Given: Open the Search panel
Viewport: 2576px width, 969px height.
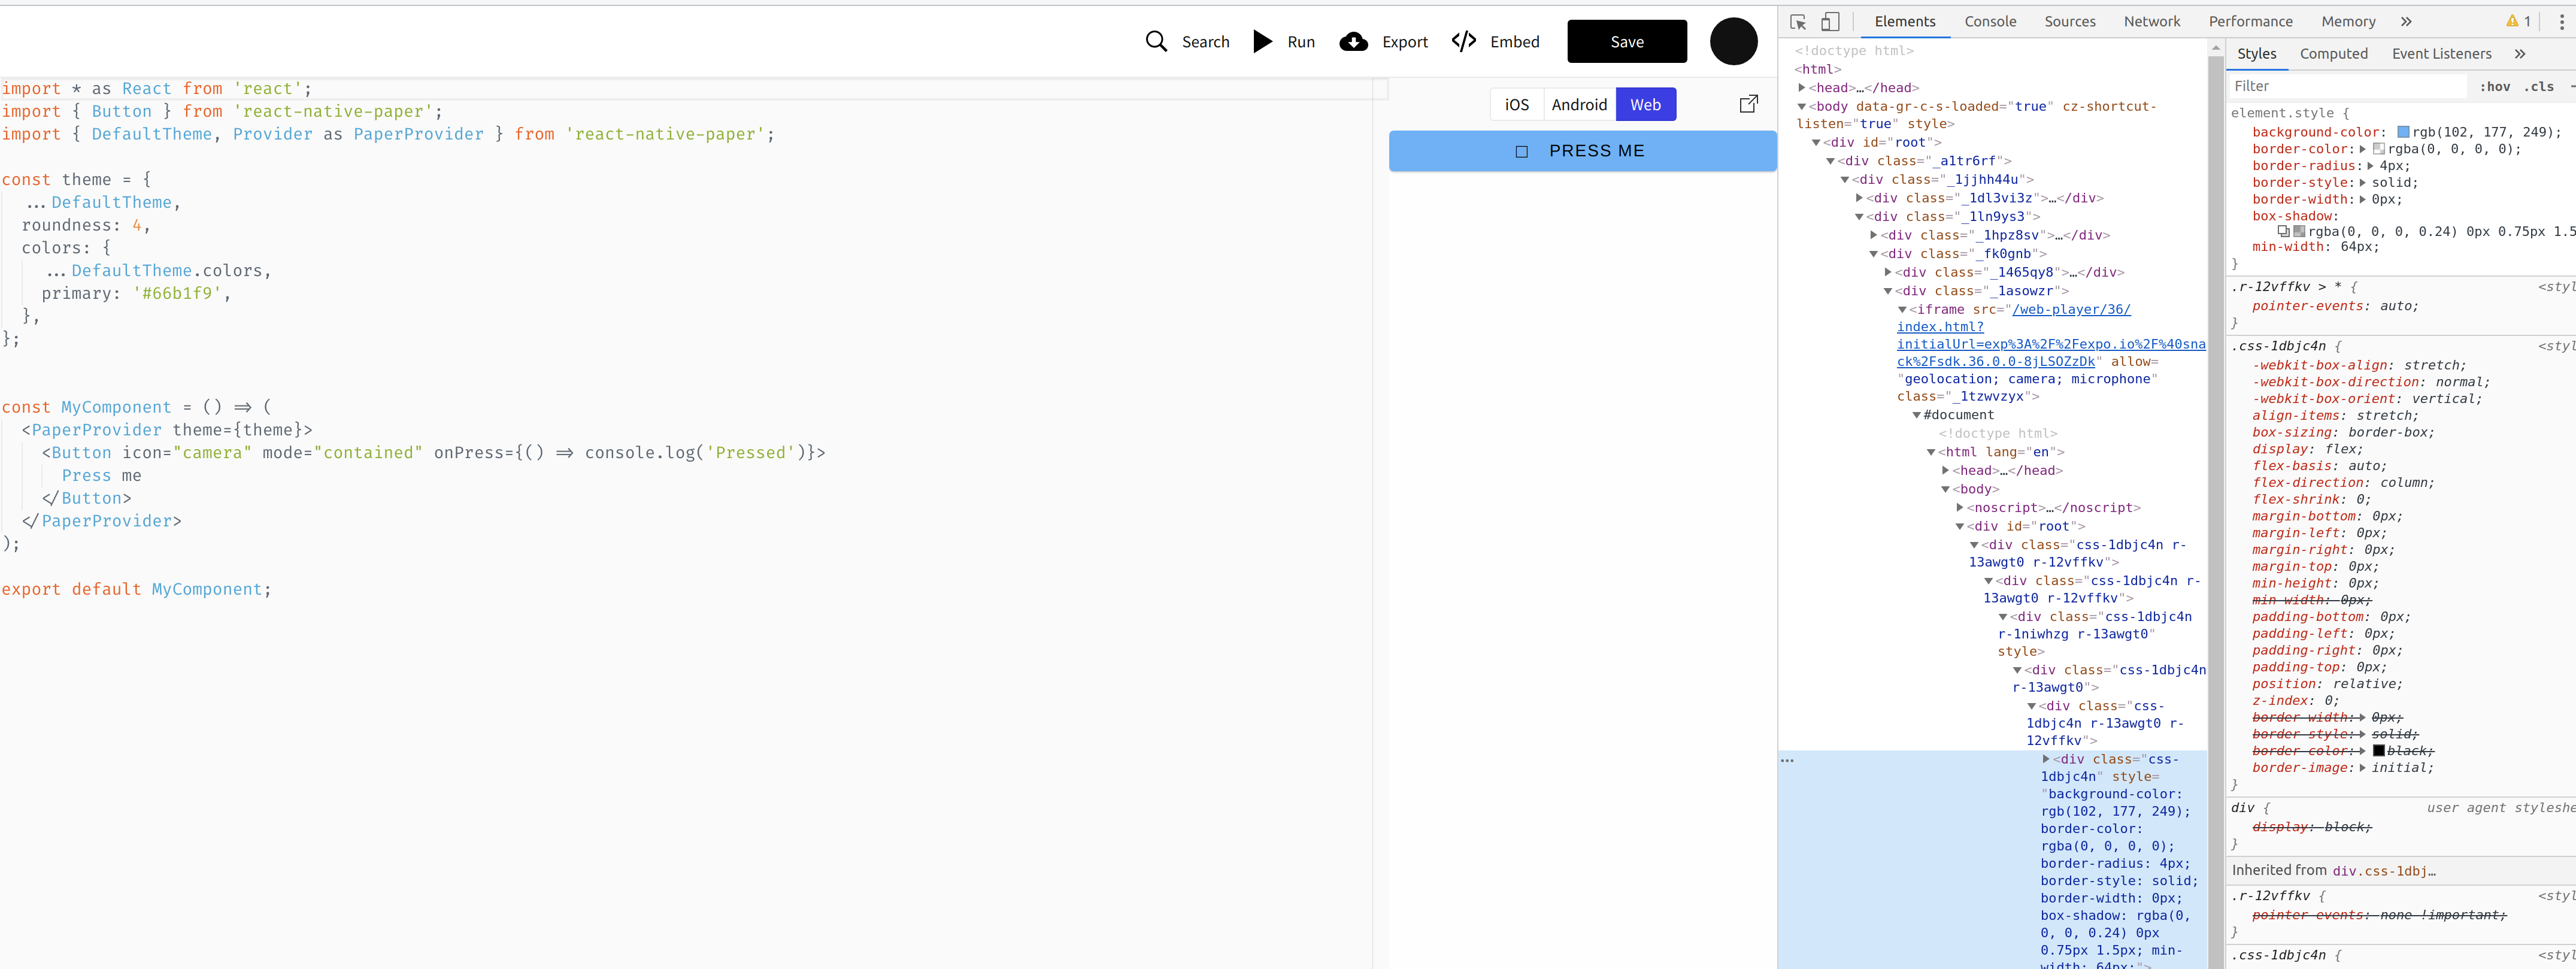Looking at the screenshot, I should [x=1187, y=41].
